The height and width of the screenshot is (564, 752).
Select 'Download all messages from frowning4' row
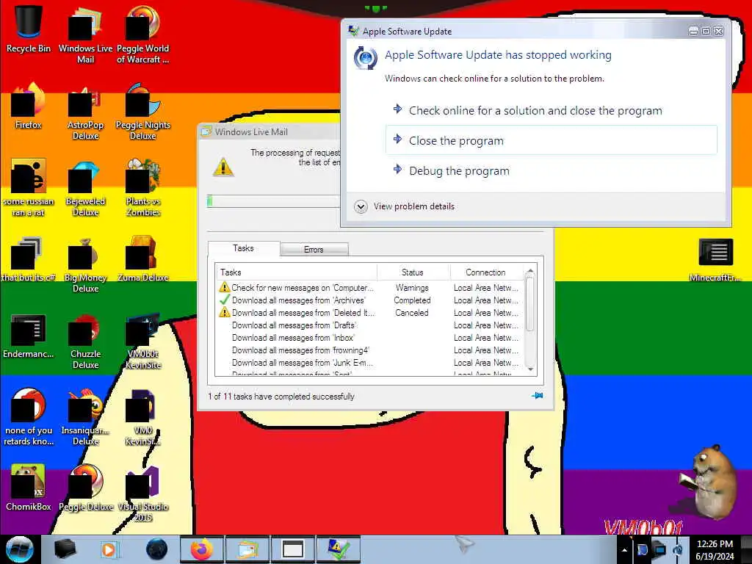pyautogui.click(x=369, y=350)
